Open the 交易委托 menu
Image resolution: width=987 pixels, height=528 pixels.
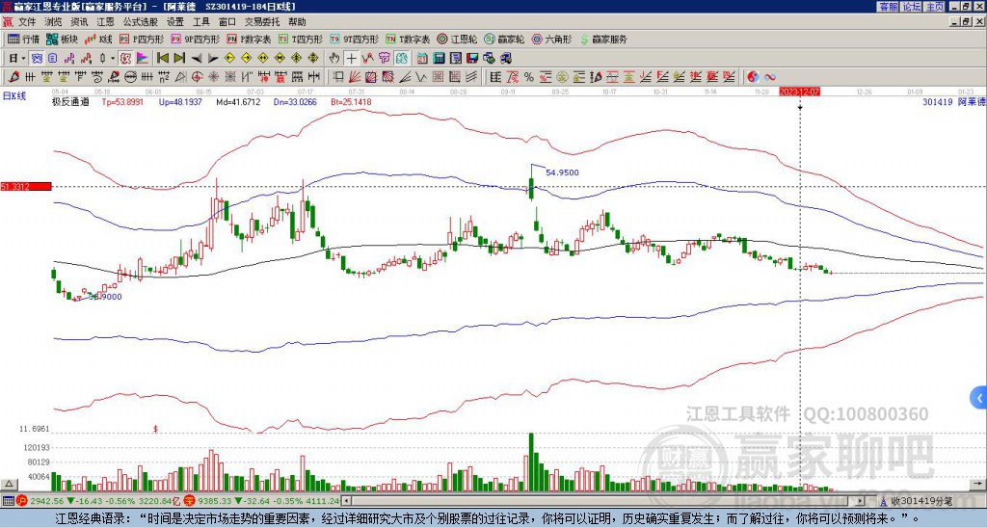point(262,22)
